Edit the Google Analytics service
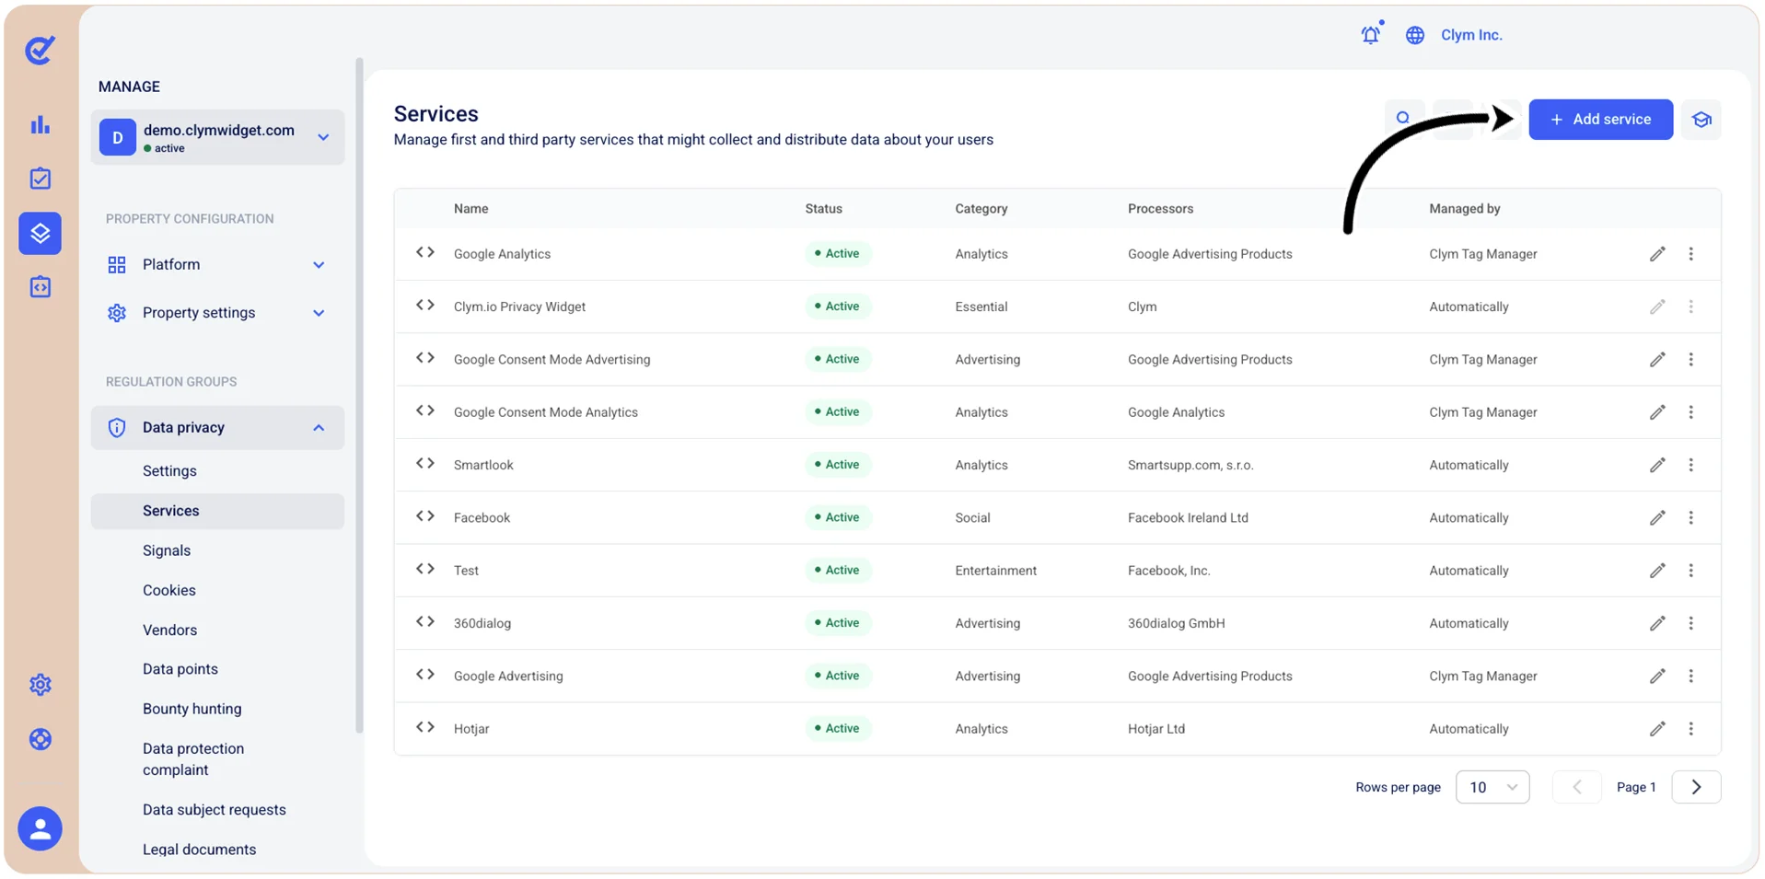This screenshot has height=879, width=1765. (x=1657, y=254)
